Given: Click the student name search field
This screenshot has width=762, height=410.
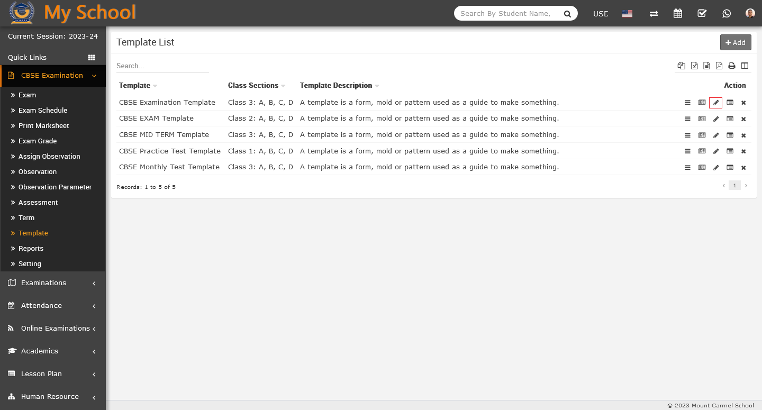Looking at the screenshot, I should tap(506, 13).
